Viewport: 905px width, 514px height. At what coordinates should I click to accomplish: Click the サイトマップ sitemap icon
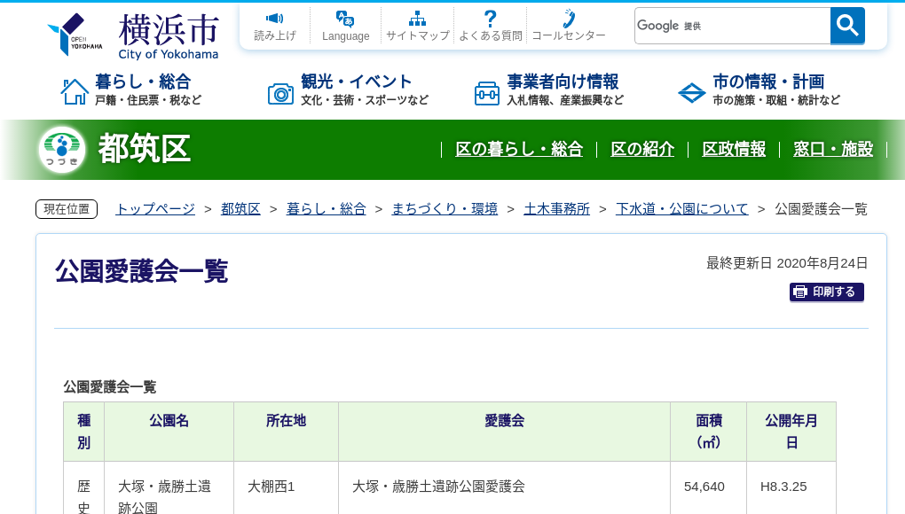[415, 19]
